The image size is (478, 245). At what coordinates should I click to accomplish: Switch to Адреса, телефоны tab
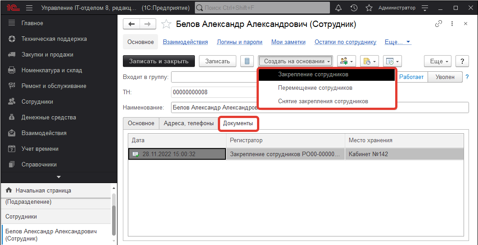[189, 123]
